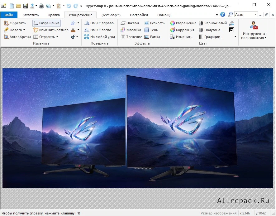Rotate image На 90° вправо
The height and width of the screenshot is (216, 276).
coord(99,23)
